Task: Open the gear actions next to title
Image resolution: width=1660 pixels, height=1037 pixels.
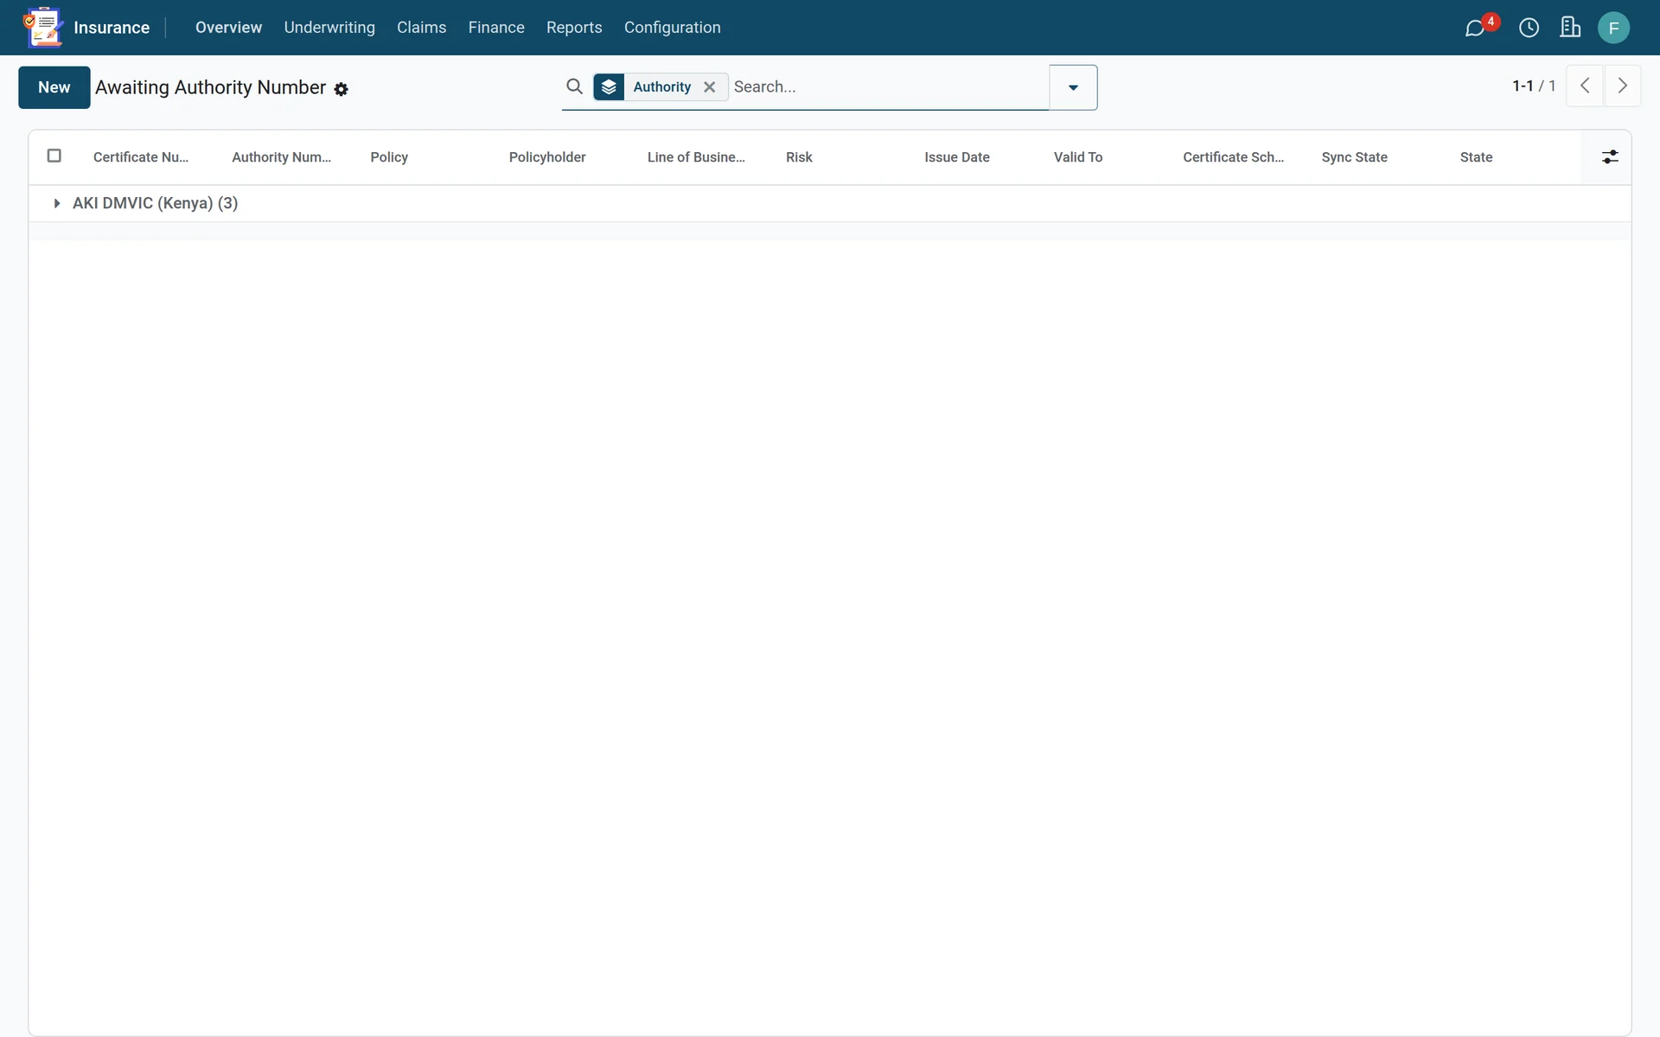Action: point(342,89)
